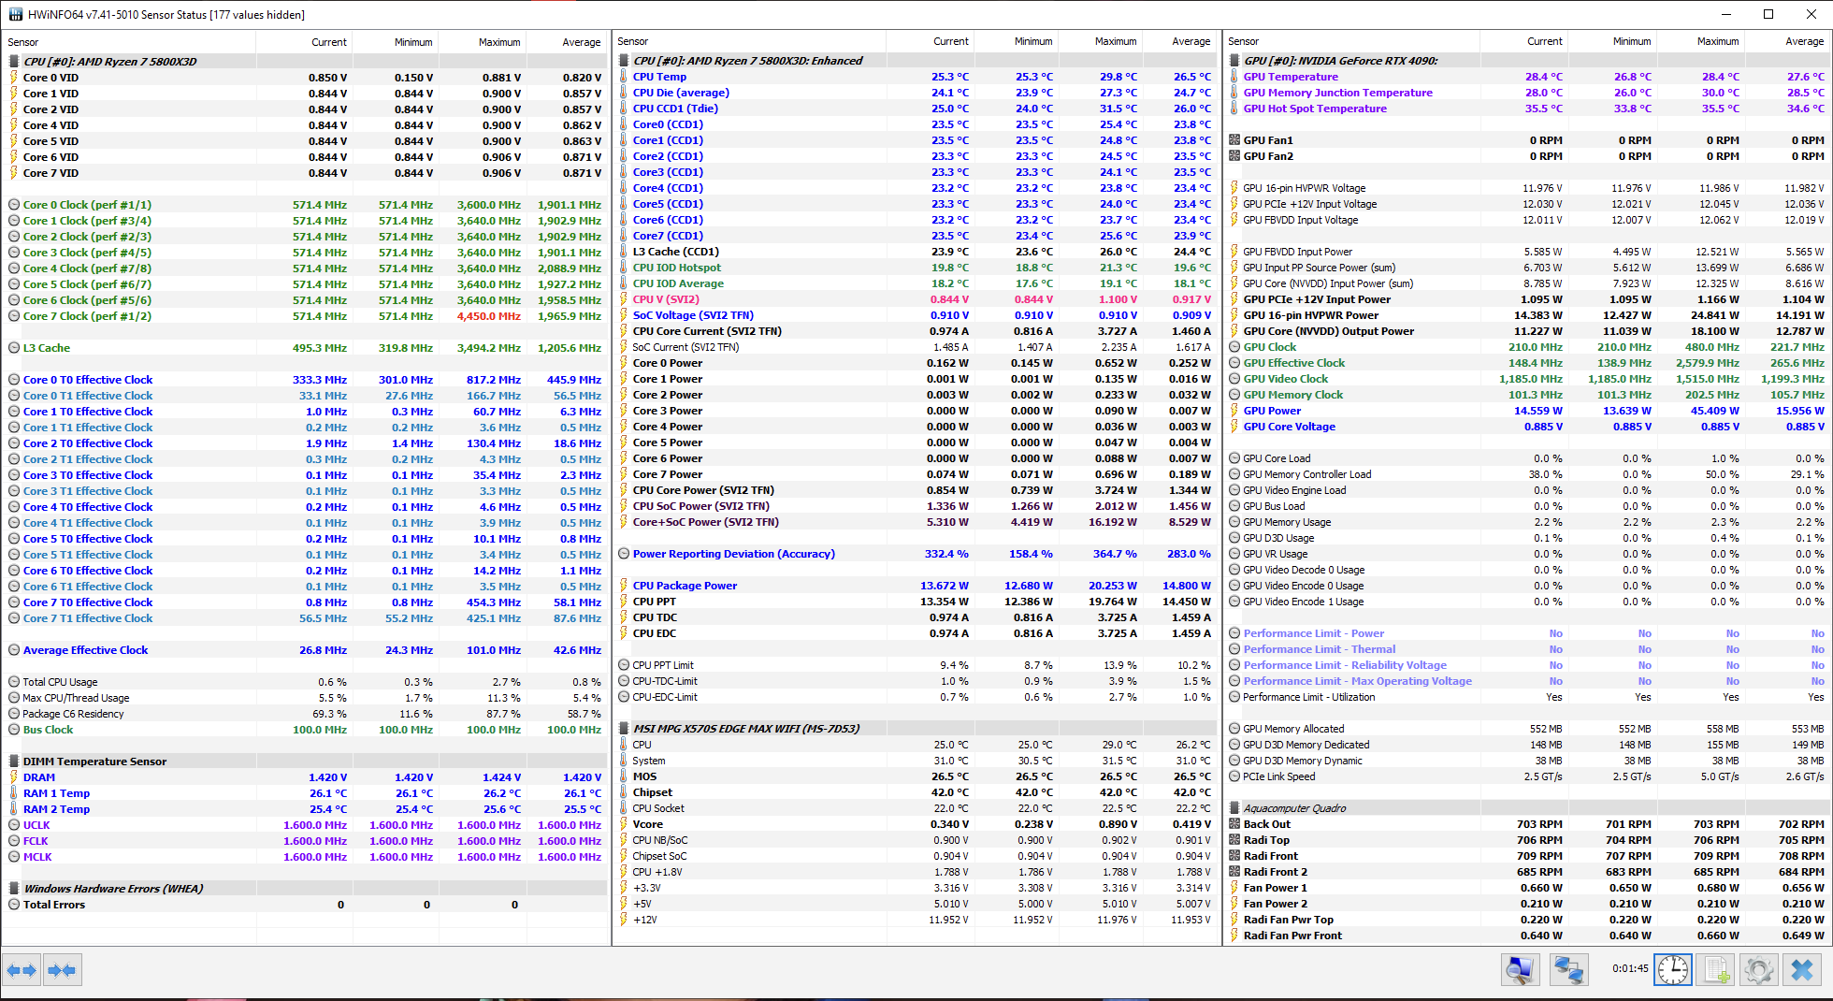Click the thermometer icon for CPU Temp
Image resolution: width=1833 pixels, height=1001 pixels.
click(624, 77)
